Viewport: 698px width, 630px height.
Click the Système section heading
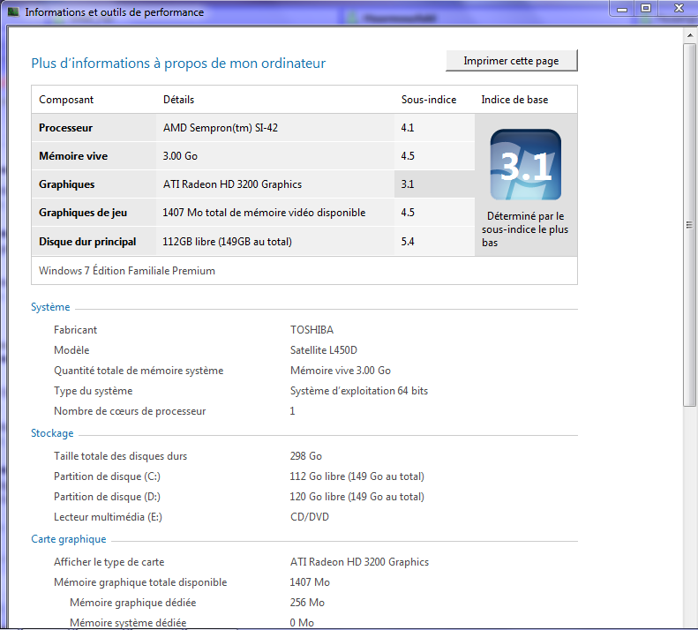pos(50,307)
